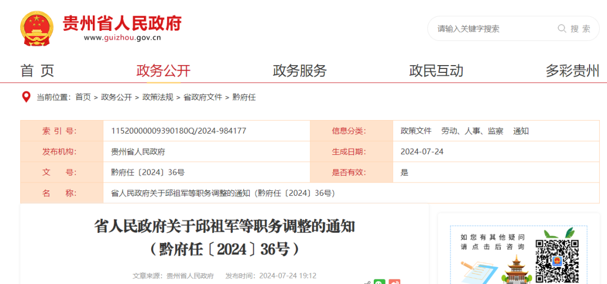
Task: Click the 政策法规 breadcrumb link
Action: (158, 97)
